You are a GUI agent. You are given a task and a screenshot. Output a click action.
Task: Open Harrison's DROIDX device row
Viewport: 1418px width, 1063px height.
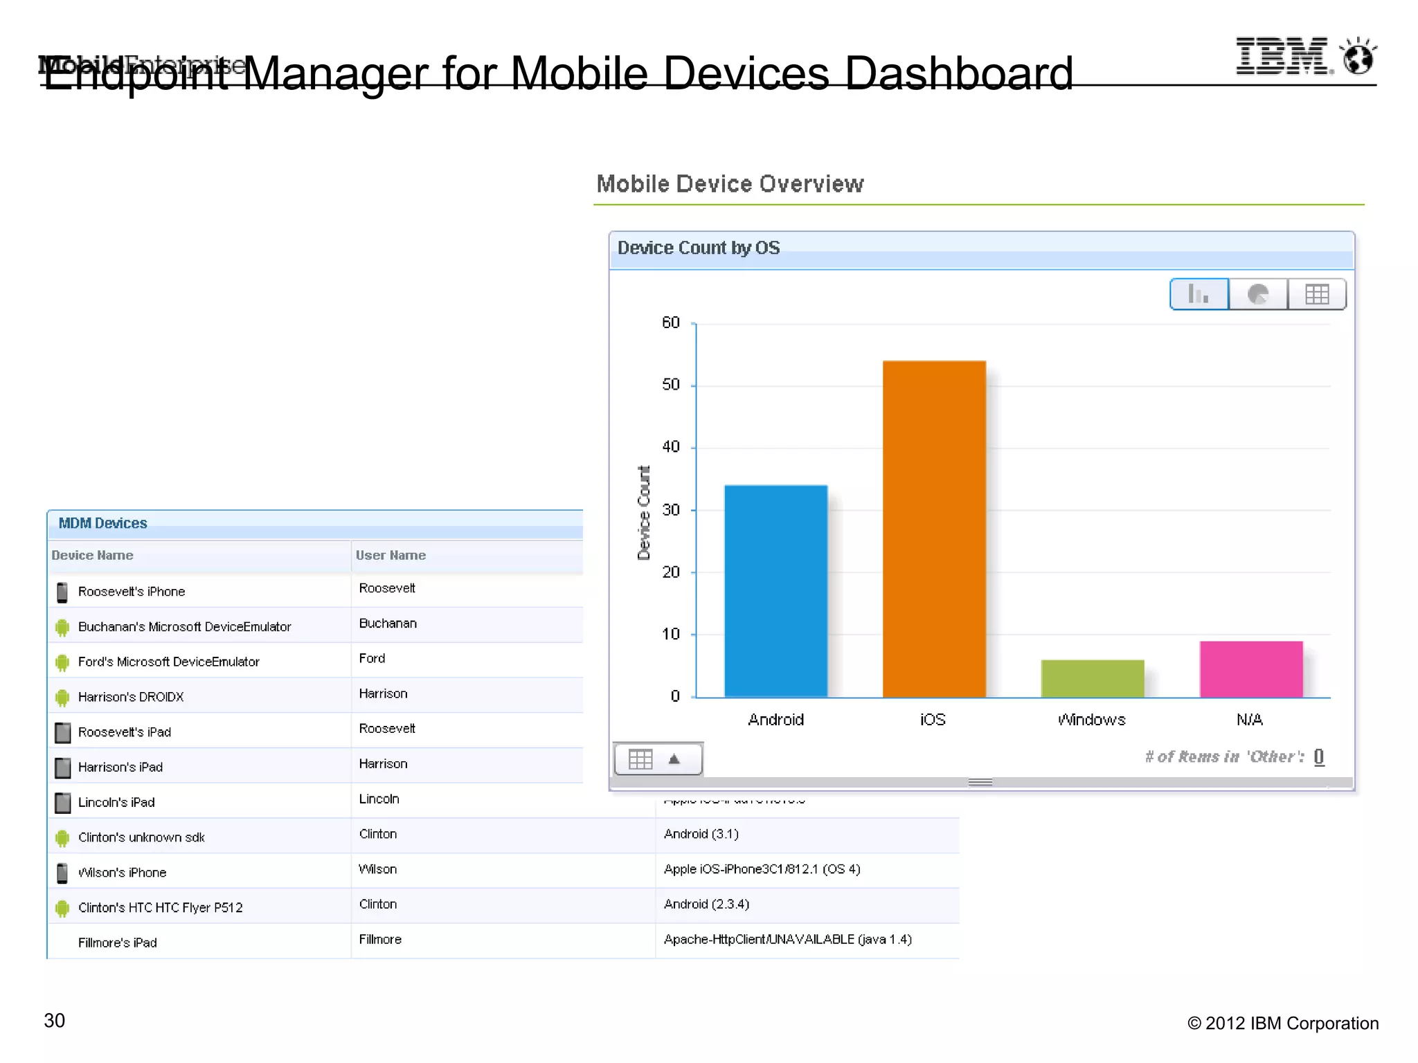click(x=315, y=696)
